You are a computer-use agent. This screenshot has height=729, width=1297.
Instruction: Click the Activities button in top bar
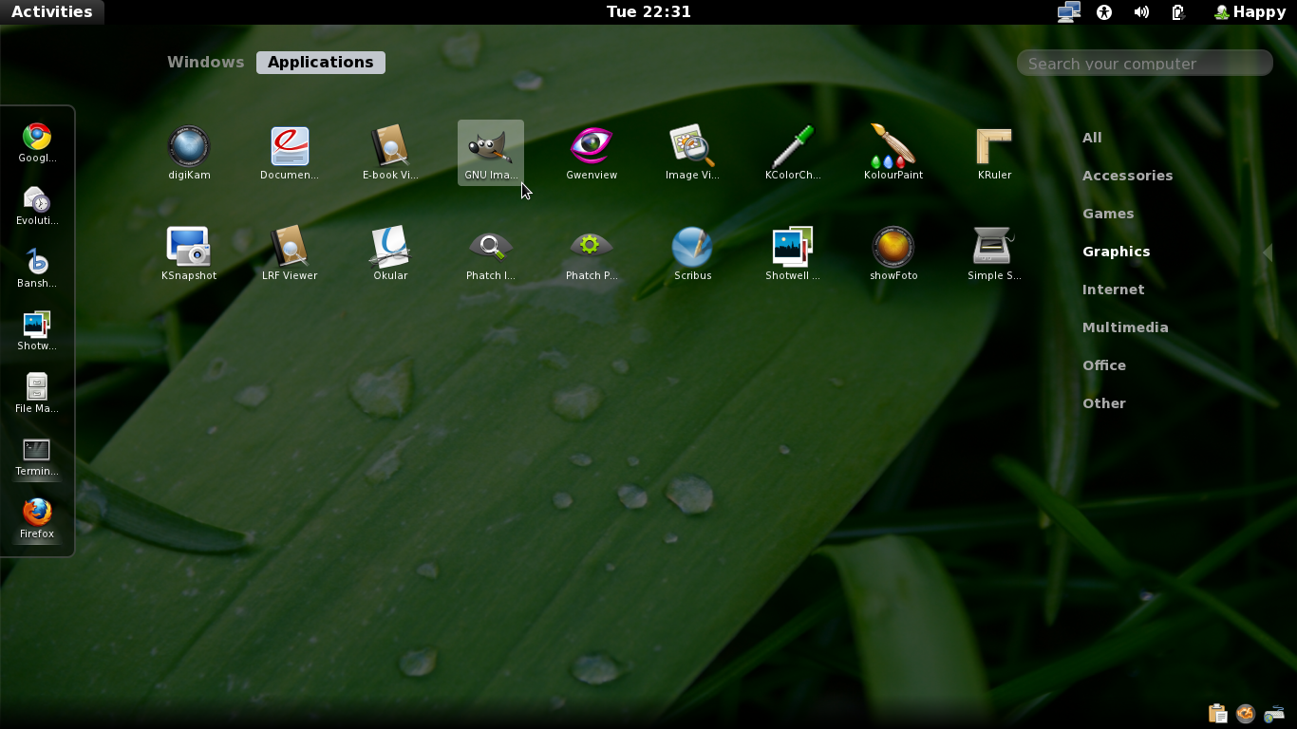pyautogui.click(x=52, y=11)
